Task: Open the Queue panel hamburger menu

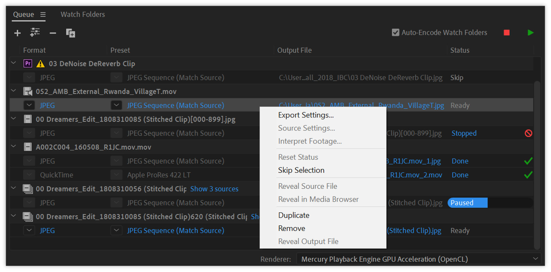Action: click(x=43, y=14)
